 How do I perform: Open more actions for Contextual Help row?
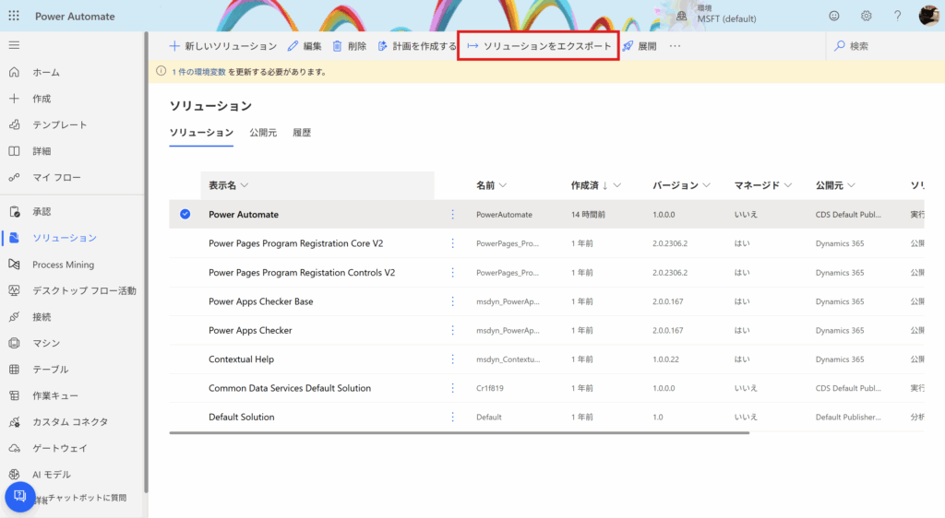pos(452,359)
